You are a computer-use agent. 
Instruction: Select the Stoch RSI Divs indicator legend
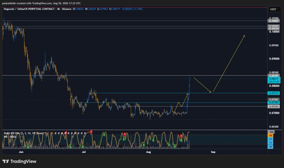point(23,133)
